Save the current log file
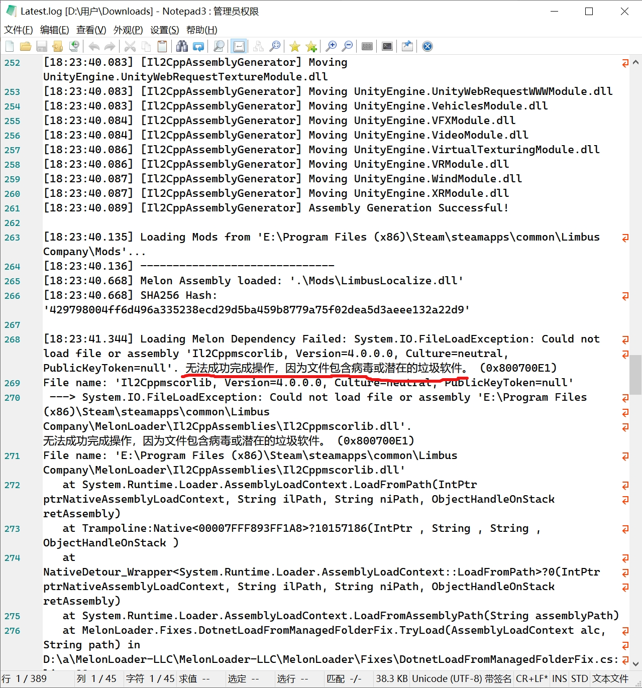Viewport: 642px width, 688px height. tap(42, 46)
